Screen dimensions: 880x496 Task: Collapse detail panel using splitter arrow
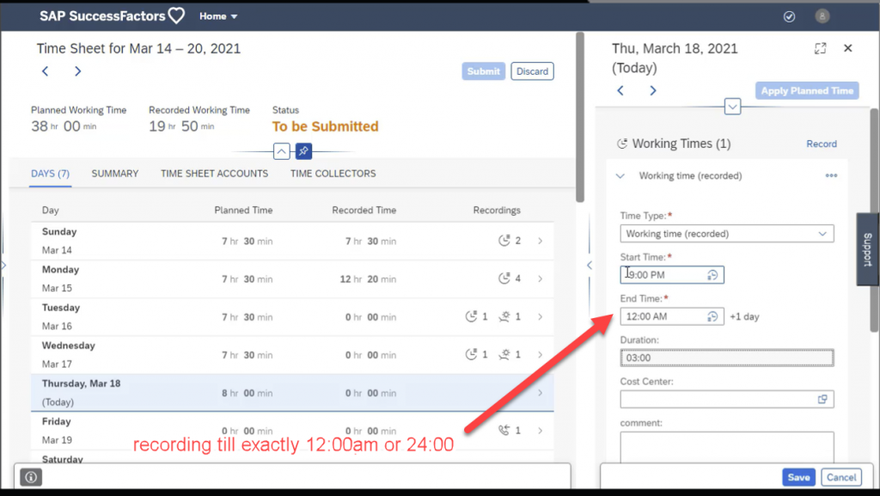pyautogui.click(x=590, y=265)
